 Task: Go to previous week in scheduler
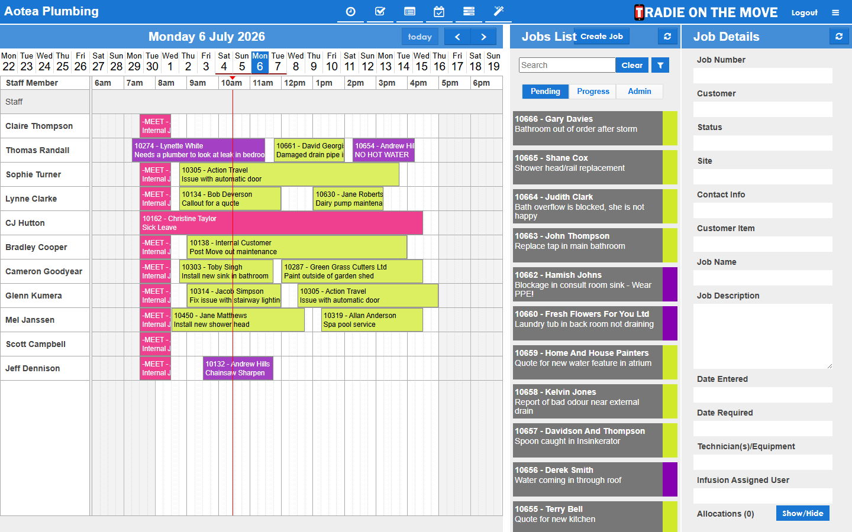tap(457, 37)
